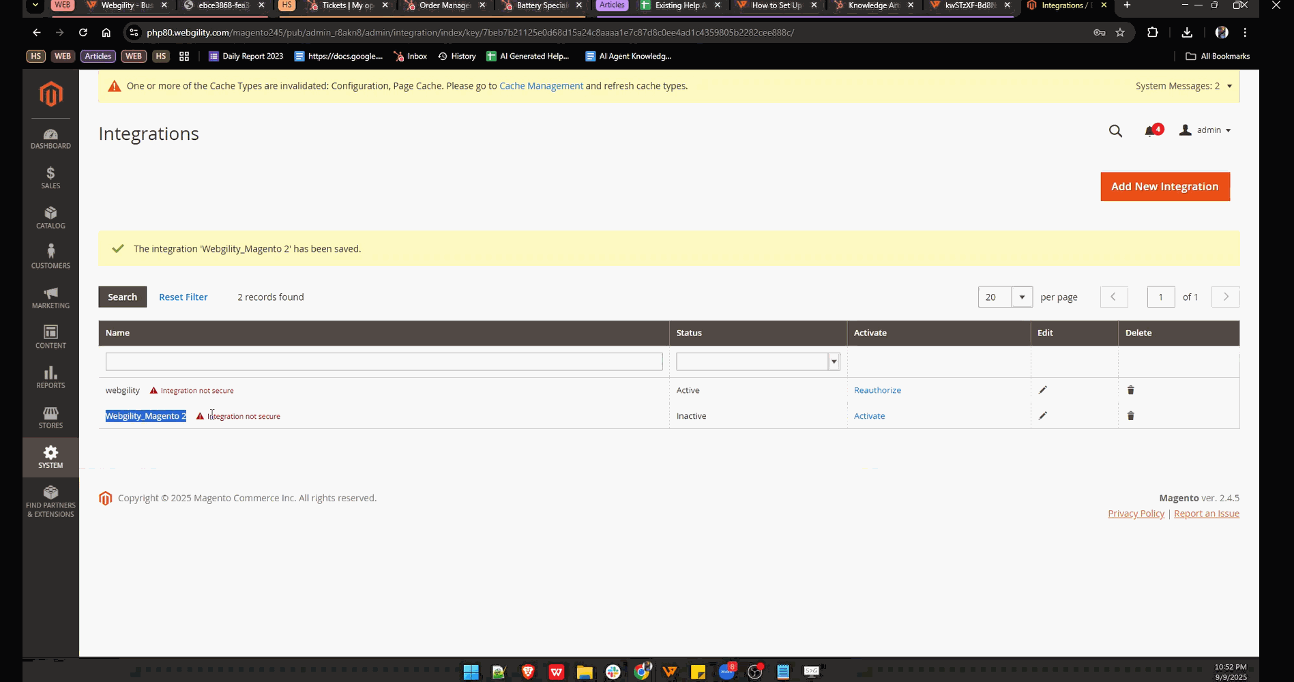Open the admin account dropdown

pyautogui.click(x=1205, y=130)
